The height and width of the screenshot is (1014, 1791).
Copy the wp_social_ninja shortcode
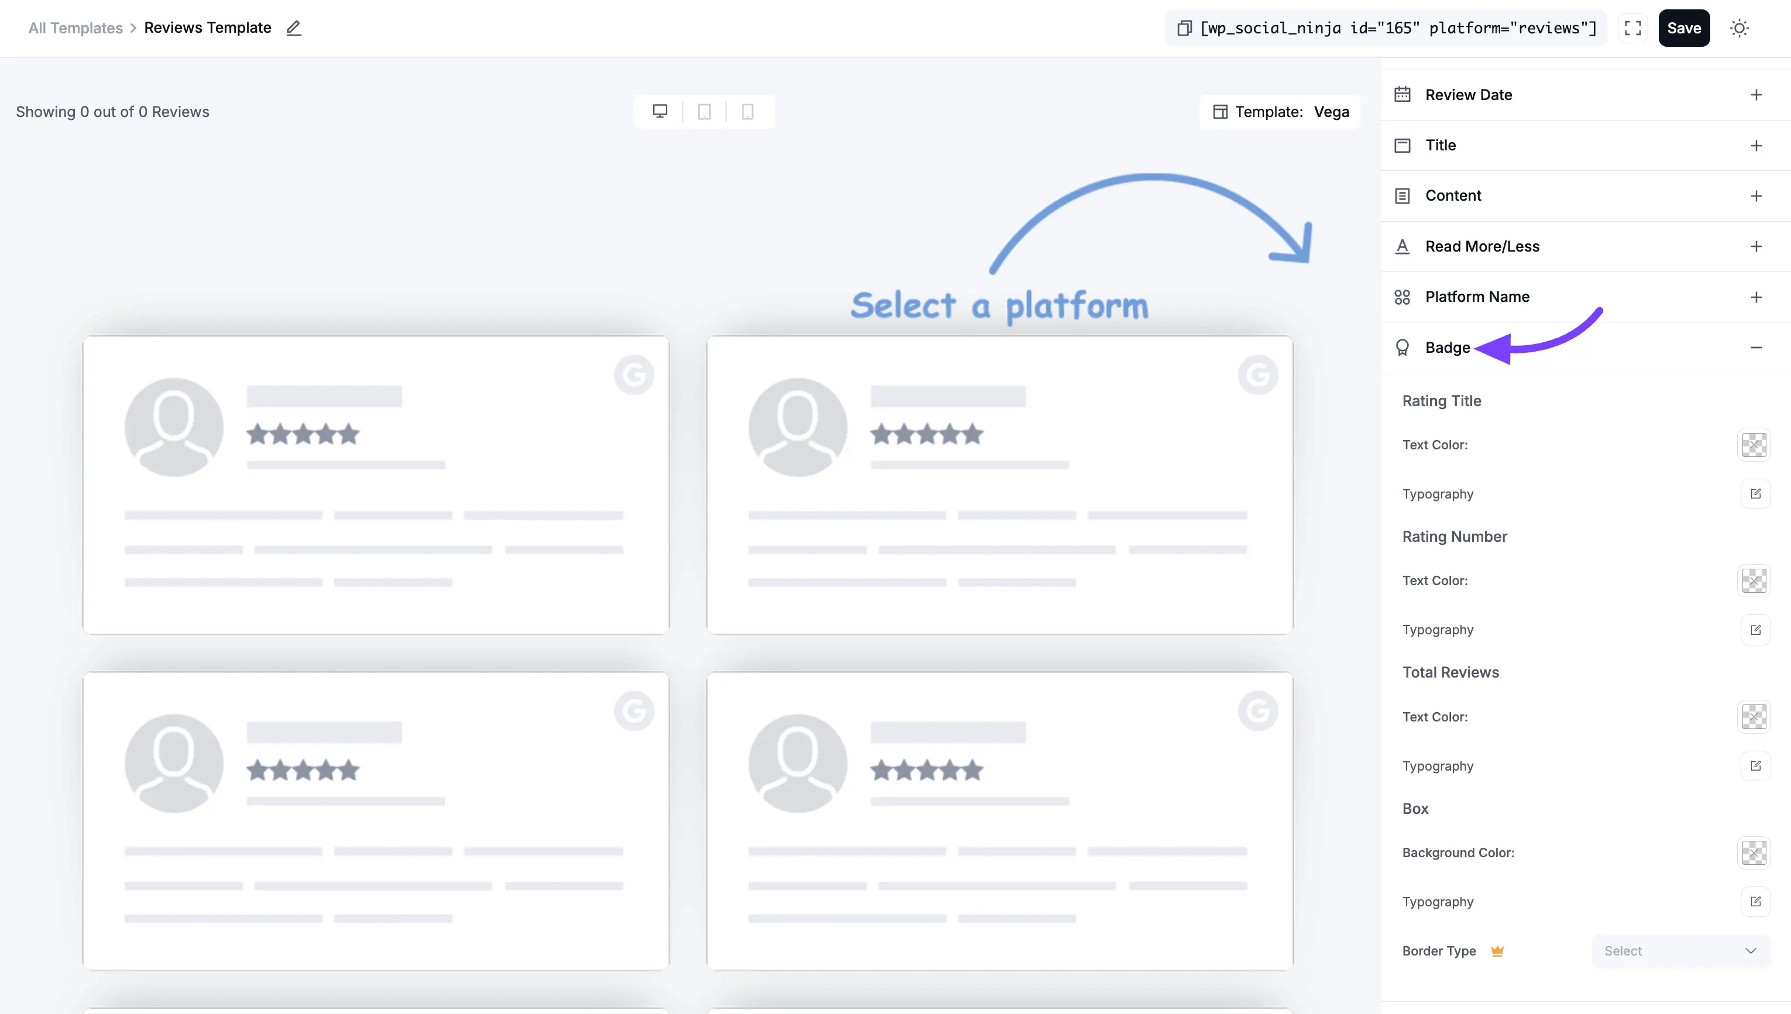coord(1184,28)
